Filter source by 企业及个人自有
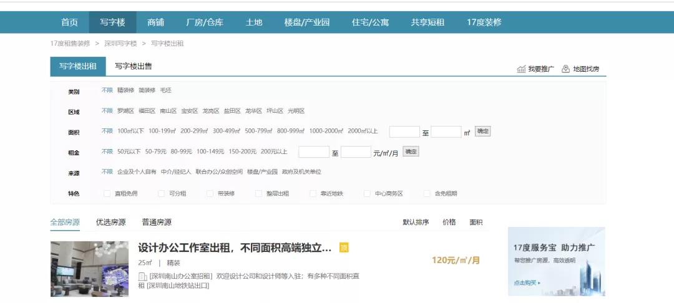 click(137, 172)
